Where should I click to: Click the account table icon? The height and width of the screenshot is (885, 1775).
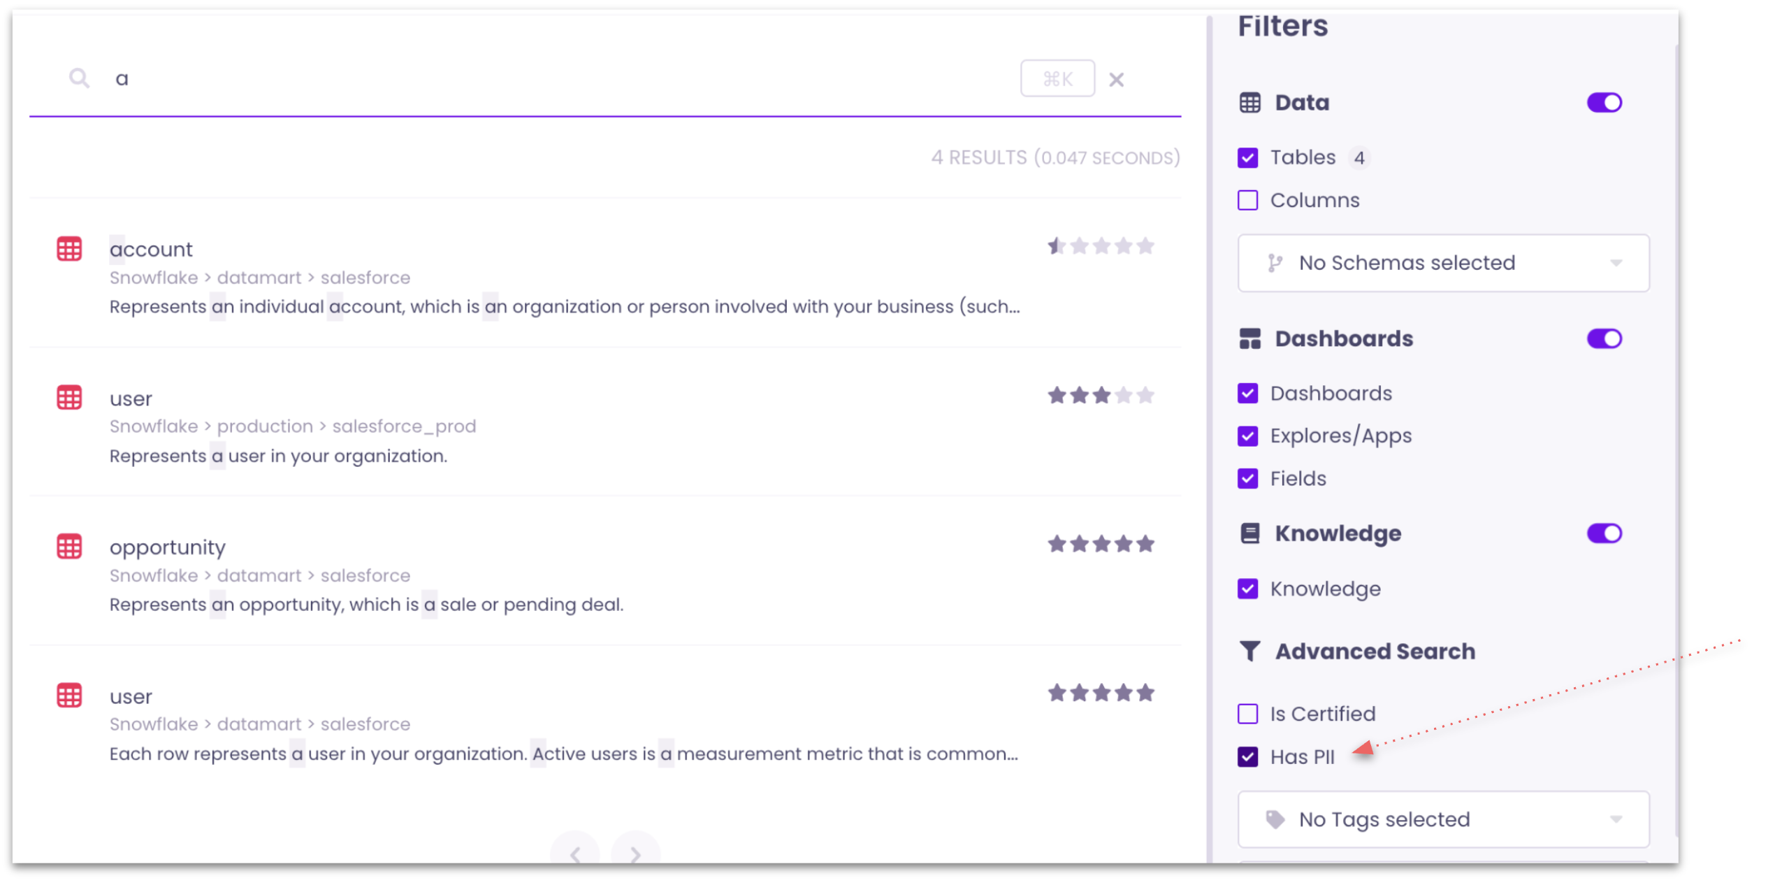pyautogui.click(x=69, y=249)
